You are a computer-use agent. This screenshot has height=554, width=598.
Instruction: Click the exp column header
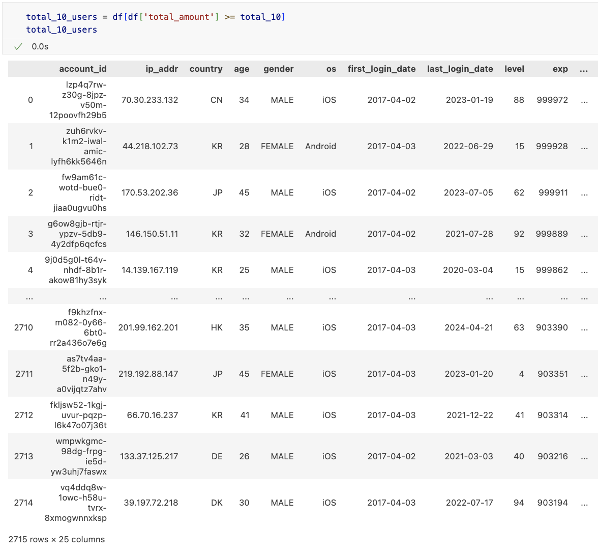coord(560,69)
